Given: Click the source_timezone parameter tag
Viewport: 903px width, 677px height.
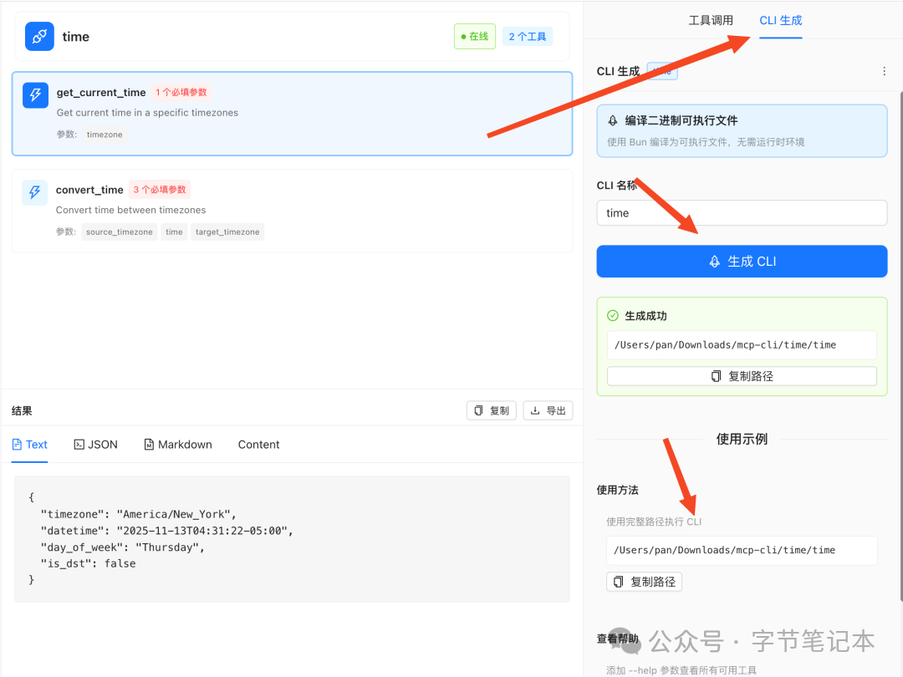Looking at the screenshot, I should (x=120, y=232).
